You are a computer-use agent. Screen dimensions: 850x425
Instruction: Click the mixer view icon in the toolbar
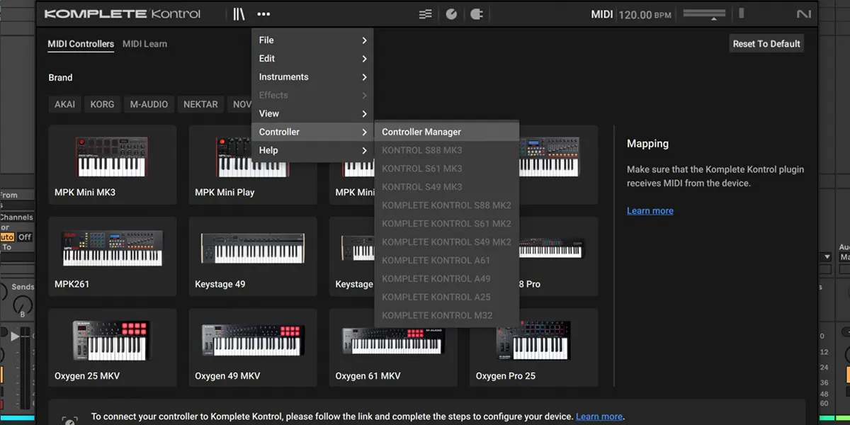click(x=425, y=13)
